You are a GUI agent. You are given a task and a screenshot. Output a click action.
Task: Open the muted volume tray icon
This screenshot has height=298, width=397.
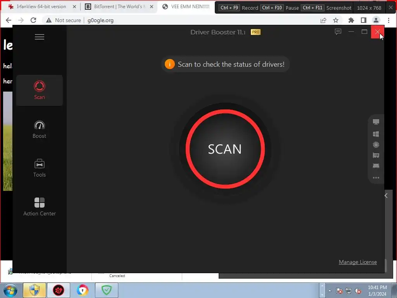[x=358, y=291]
